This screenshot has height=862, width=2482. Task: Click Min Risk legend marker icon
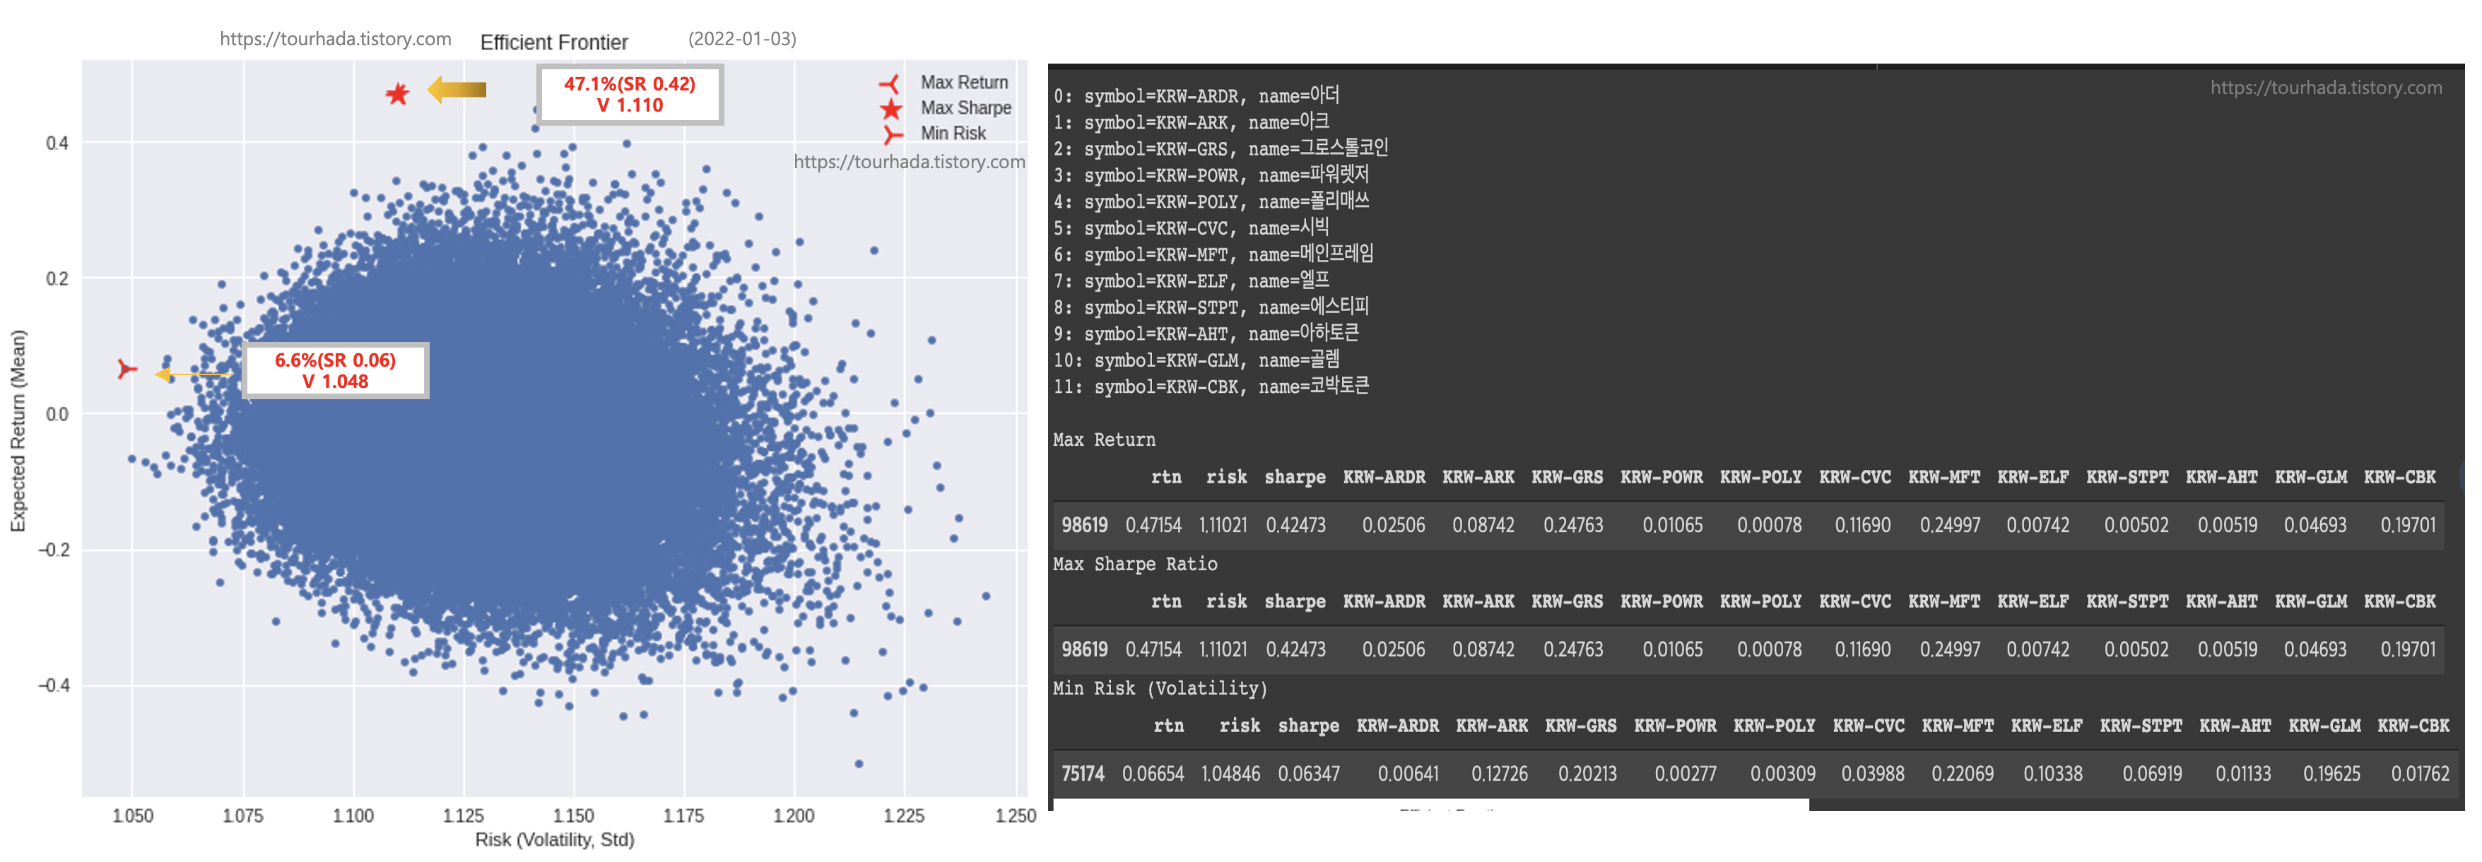[892, 134]
